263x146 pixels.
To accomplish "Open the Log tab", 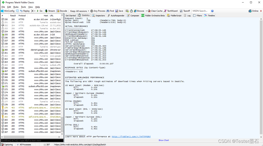I will (x=187, y=16).
